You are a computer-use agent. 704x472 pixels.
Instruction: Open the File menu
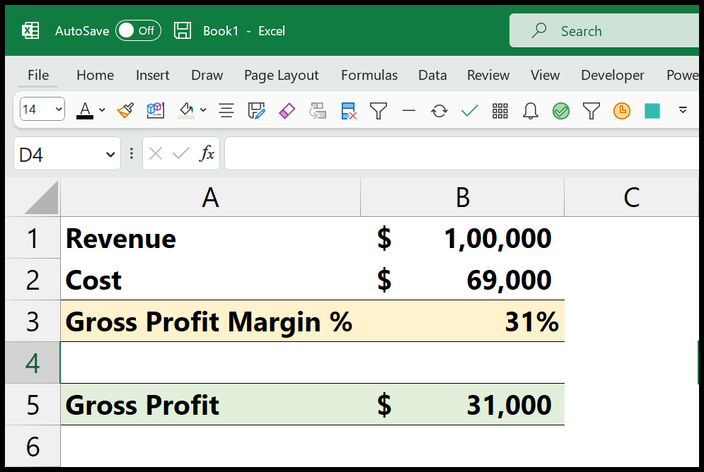click(x=37, y=75)
